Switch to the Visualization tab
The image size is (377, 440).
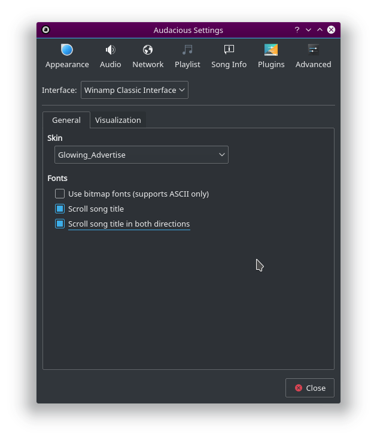point(118,120)
